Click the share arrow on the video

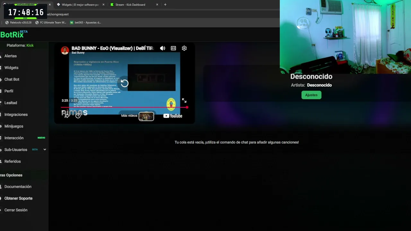[x=67, y=116]
